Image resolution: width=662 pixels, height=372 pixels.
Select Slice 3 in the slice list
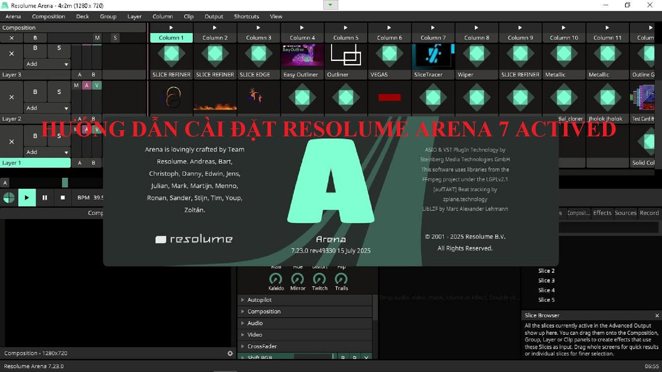(x=547, y=281)
